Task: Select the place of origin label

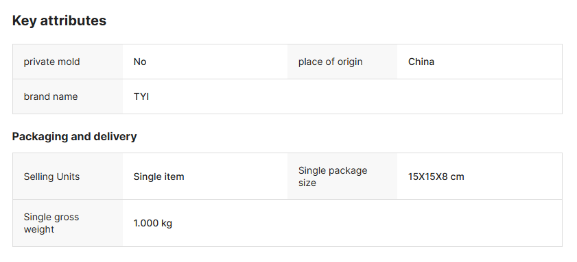Action: click(x=331, y=62)
